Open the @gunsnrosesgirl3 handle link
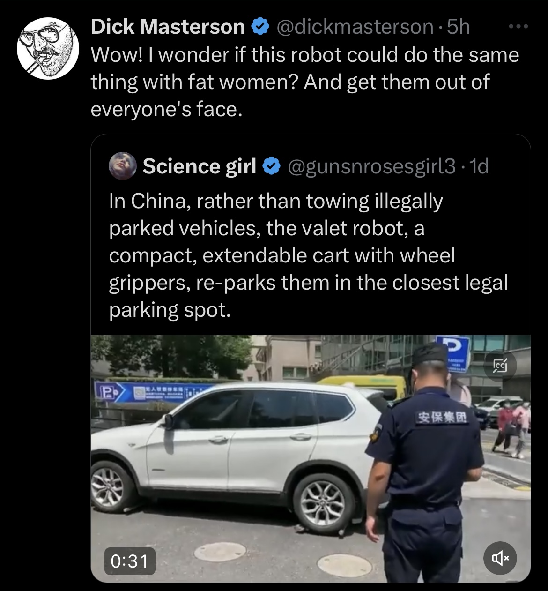 [371, 166]
